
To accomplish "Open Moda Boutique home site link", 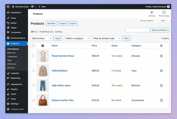I will point(20,7).
